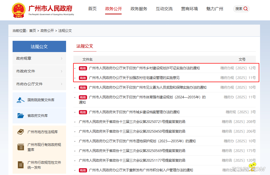Click the 文件名 column header
The width and height of the screenshot is (270, 175).
point(88,59)
